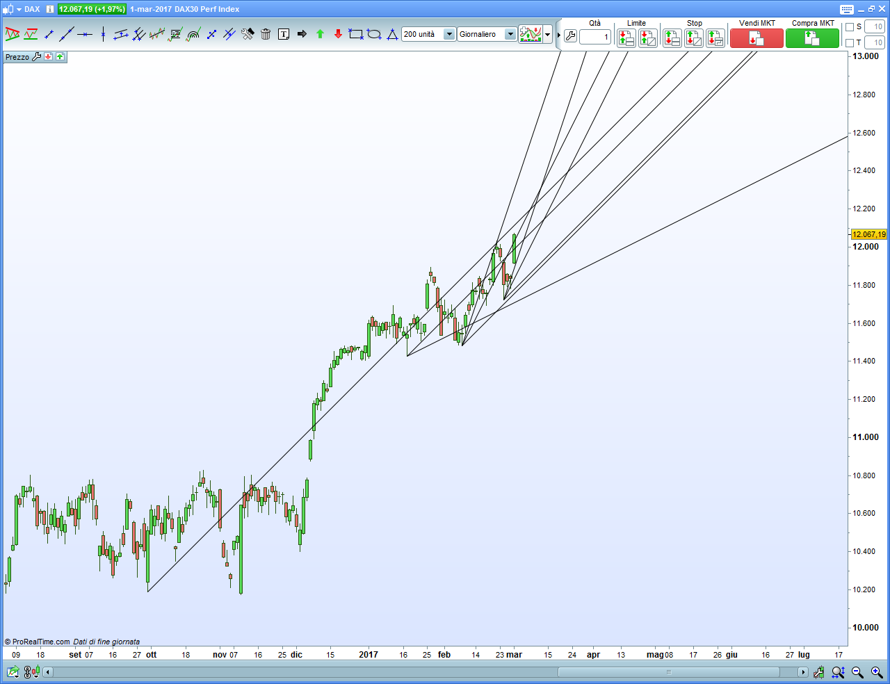Select the Andrews pitchfork tool
The width and height of the screenshot is (890, 684).
[x=139, y=34]
